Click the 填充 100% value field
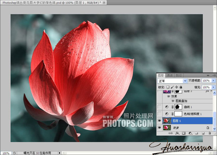Viewport: 217px width, 155px height. pos(206,87)
